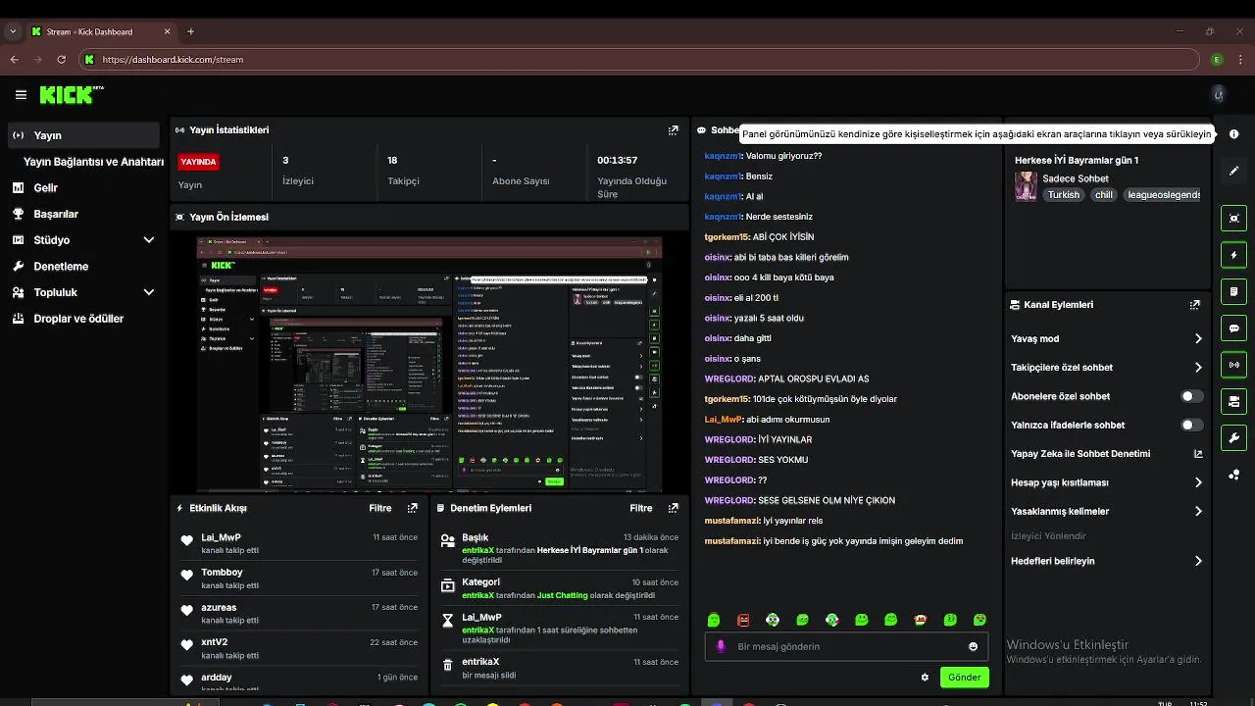Click the three-dots icon below the wrench
Image resolution: width=1255 pixels, height=706 pixels.
1233,475
